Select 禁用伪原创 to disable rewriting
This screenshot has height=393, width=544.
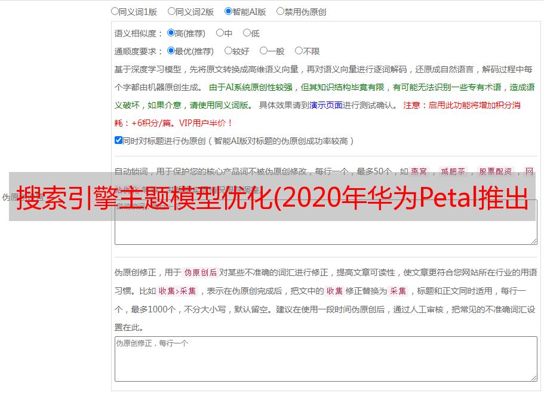(280, 11)
